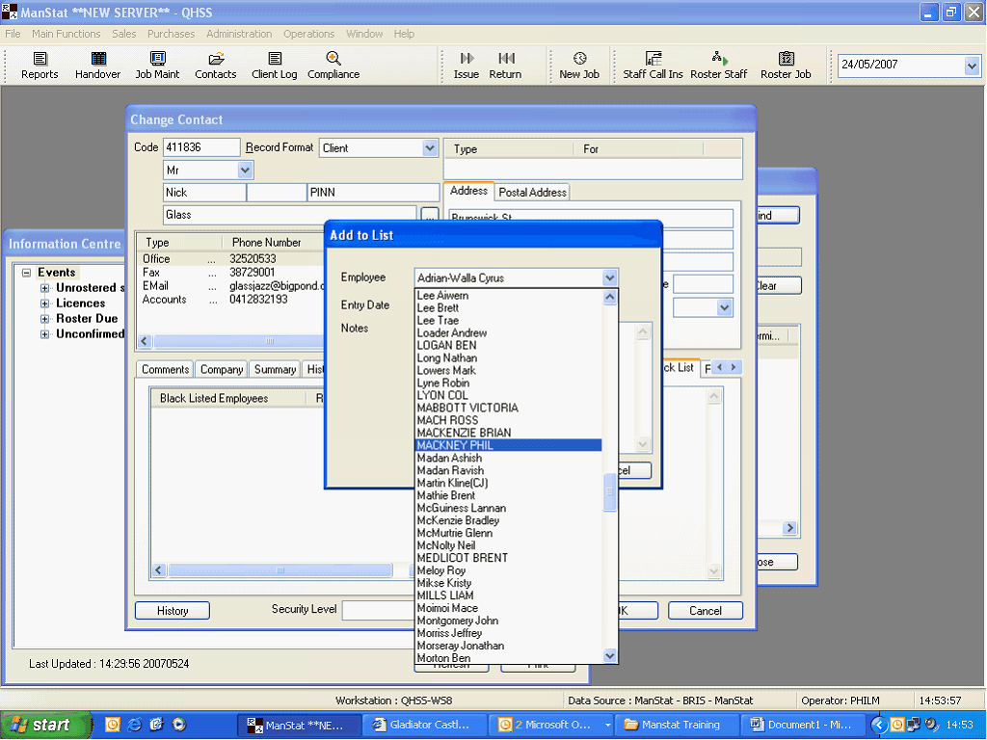
Task: Click the Staff Call Ins icon
Action: [x=653, y=66]
